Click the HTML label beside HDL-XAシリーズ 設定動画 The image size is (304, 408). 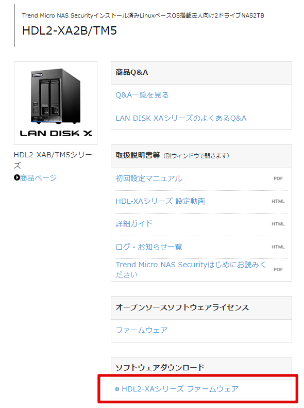click(x=278, y=201)
